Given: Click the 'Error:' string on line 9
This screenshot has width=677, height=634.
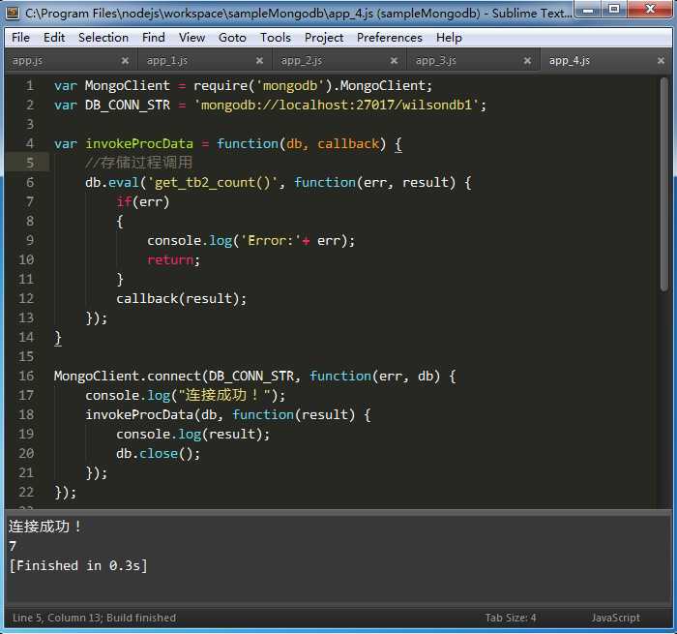Looking at the screenshot, I should (x=270, y=241).
